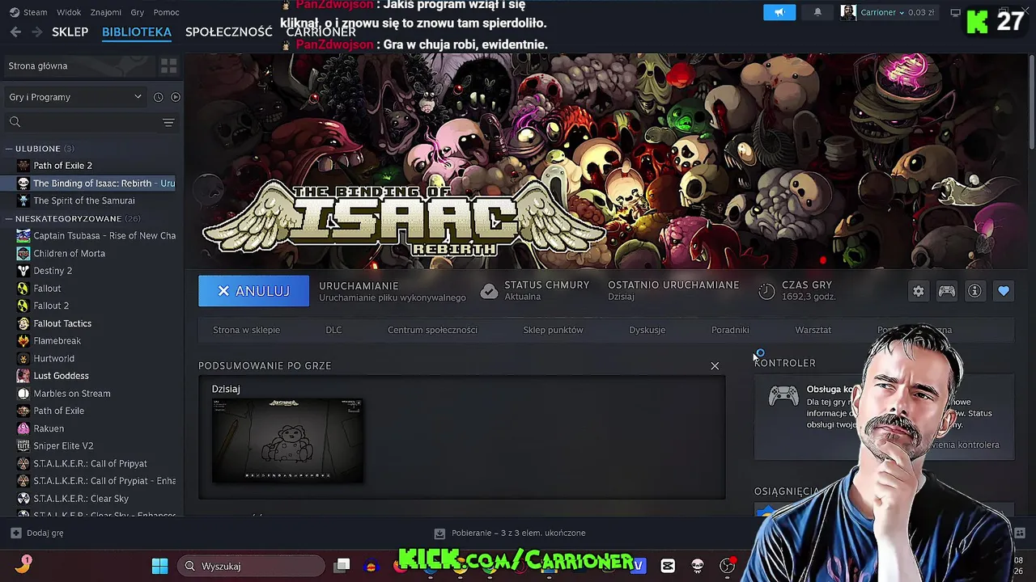Image resolution: width=1036 pixels, height=582 pixels.
Task: Open Sklep punktów
Action: (553, 330)
